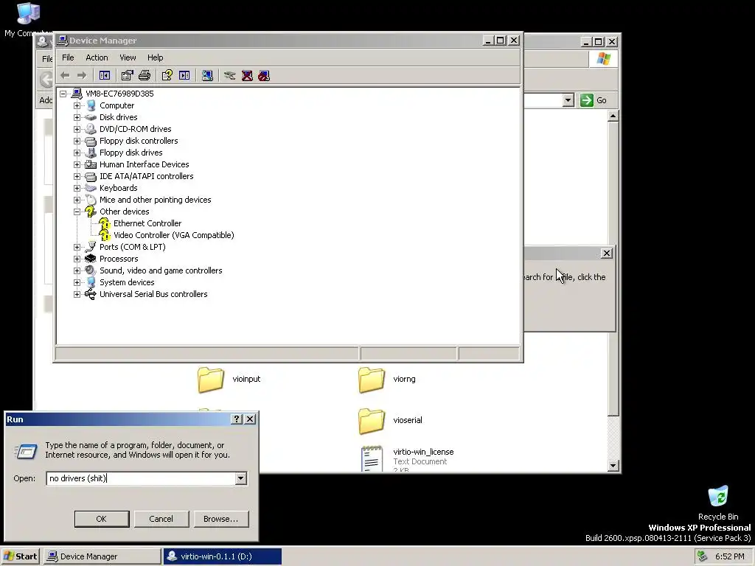
Task: Expand the Disk drives node
Action: tap(77, 117)
